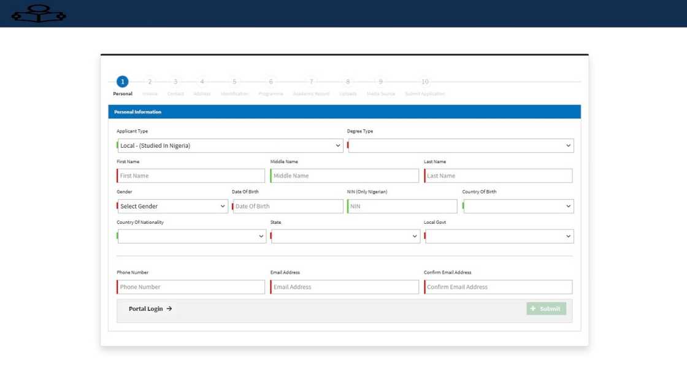Click the arrow icon beside Portal Login
The image size is (687, 387).
click(x=169, y=309)
